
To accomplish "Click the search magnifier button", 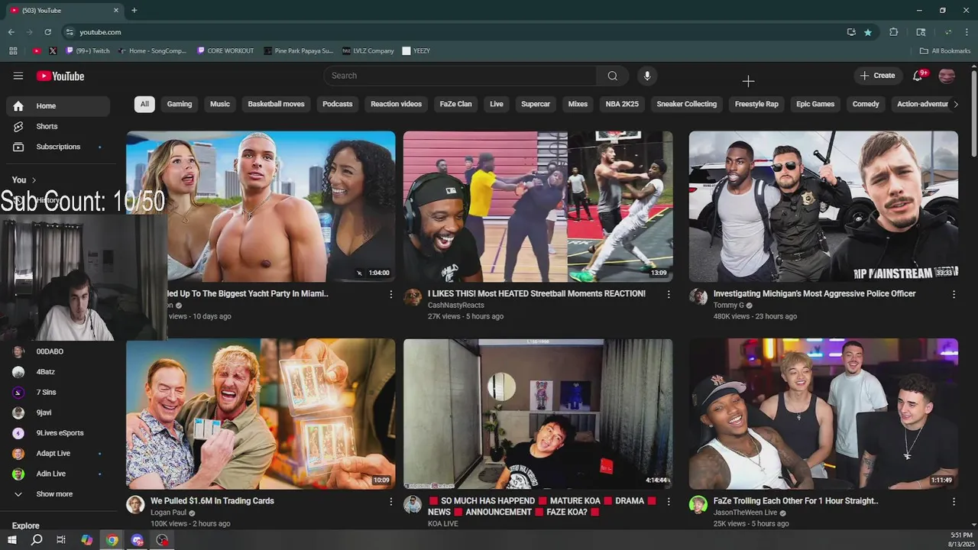I will tap(613, 76).
